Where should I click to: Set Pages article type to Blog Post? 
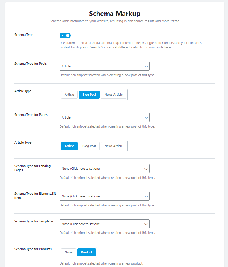[89, 146]
